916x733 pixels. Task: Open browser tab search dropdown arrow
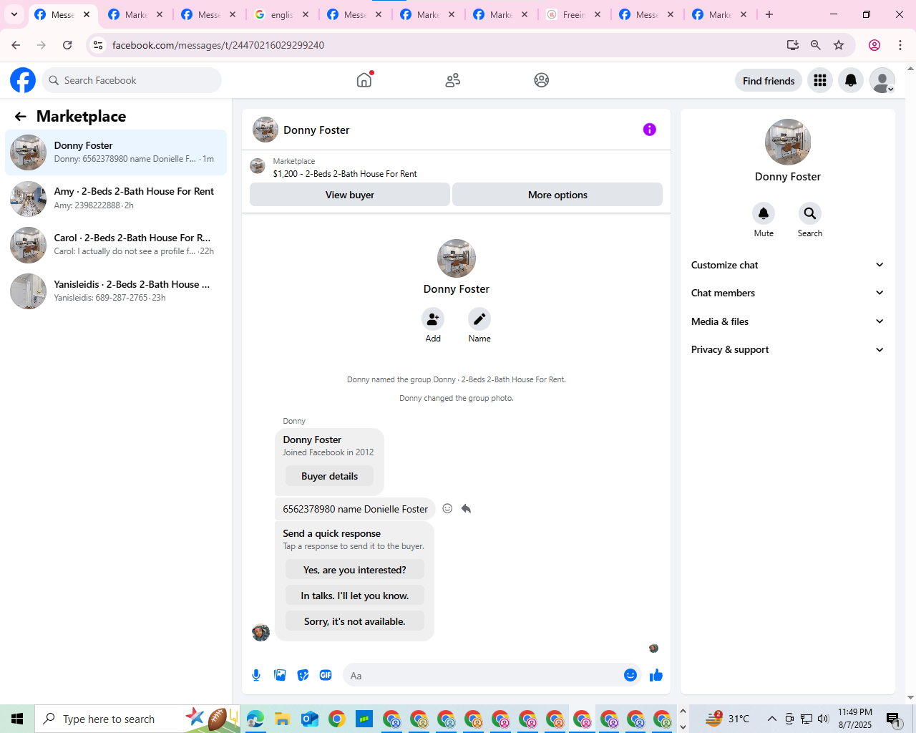pos(14,14)
